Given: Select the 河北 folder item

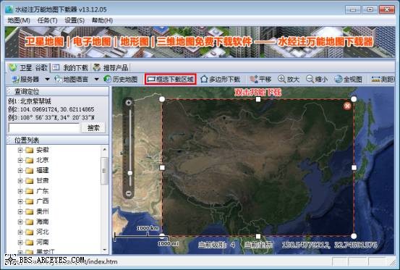Looking at the screenshot, I should click(37, 232).
